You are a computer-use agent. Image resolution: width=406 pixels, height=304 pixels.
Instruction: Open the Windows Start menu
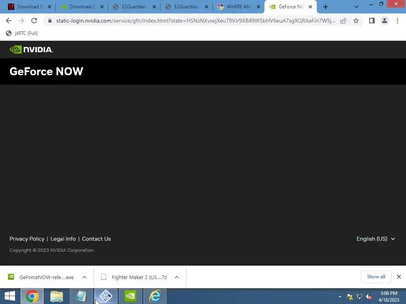click(x=10, y=296)
